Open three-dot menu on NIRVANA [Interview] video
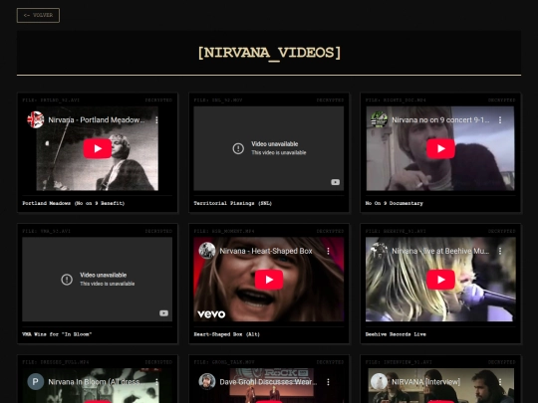This screenshot has width=538, height=403. coord(500,382)
